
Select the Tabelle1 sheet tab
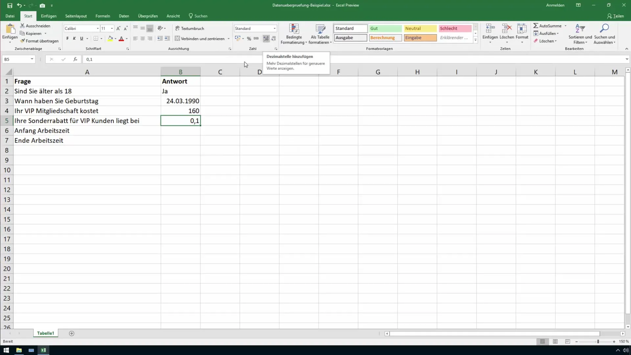pyautogui.click(x=45, y=333)
